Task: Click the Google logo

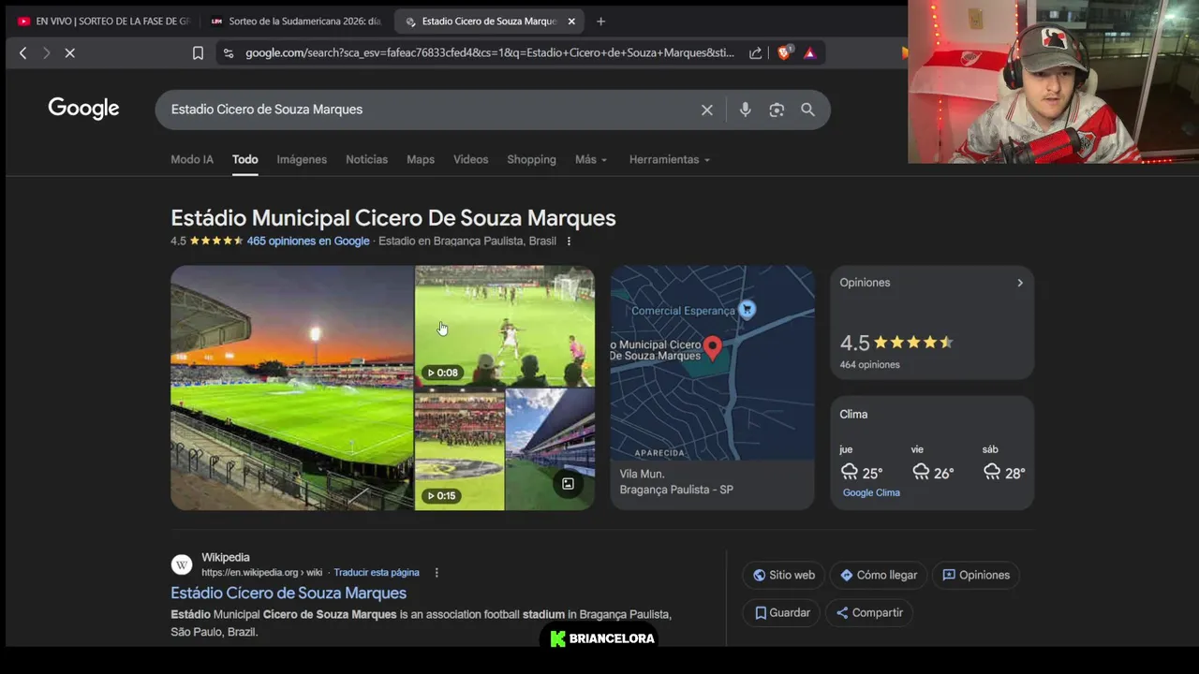Action: 83,109
